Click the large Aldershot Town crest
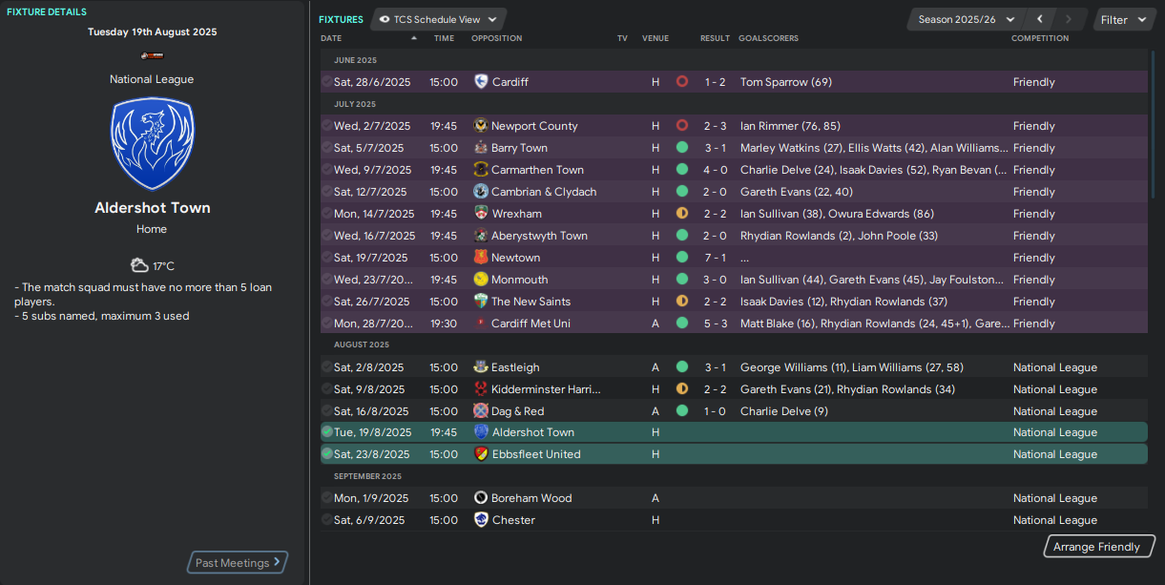Image resolution: width=1165 pixels, height=585 pixels. click(152, 143)
